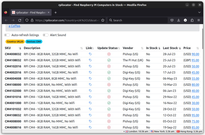
Task: Open the Firefox application menu
Action: (199, 20)
